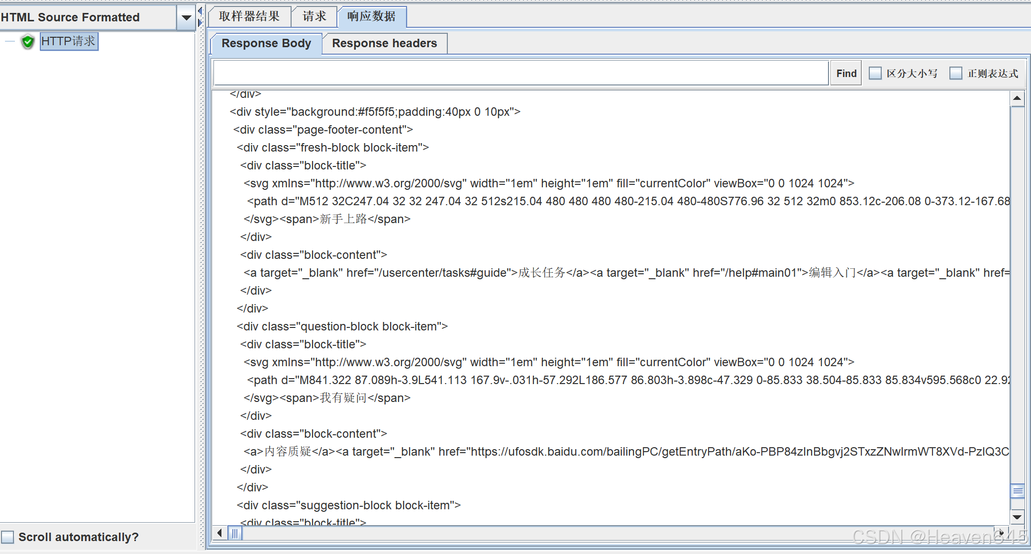Image resolution: width=1031 pixels, height=554 pixels.
Task: Enable the 区分大小写 checkbox
Action: tap(875, 73)
